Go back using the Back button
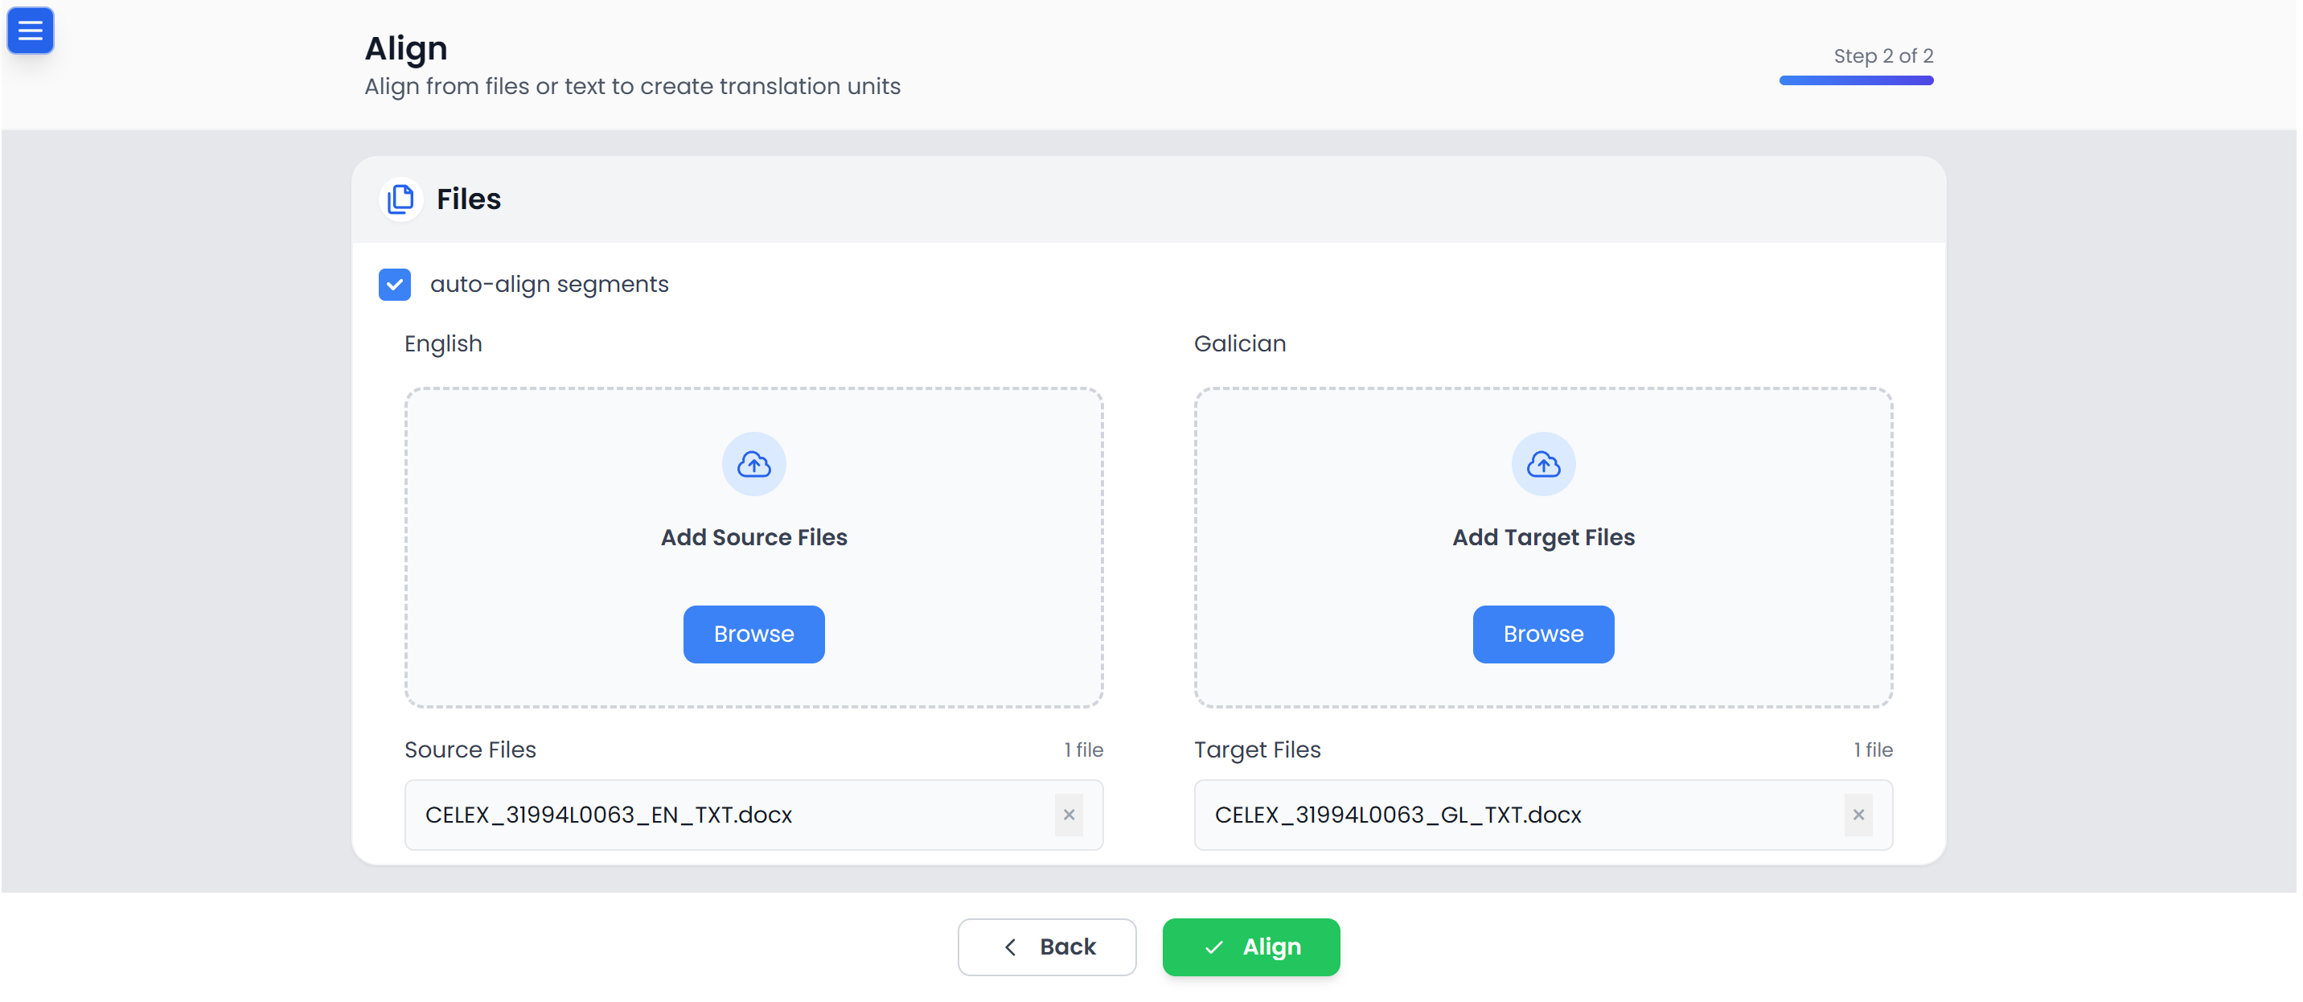This screenshot has width=2303, height=1002. click(x=1046, y=947)
